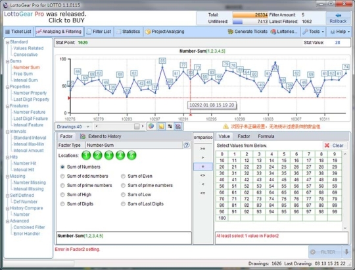Switch to the Factor tab in left panel
The height and width of the screenshot is (270, 355).
[66, 136]
